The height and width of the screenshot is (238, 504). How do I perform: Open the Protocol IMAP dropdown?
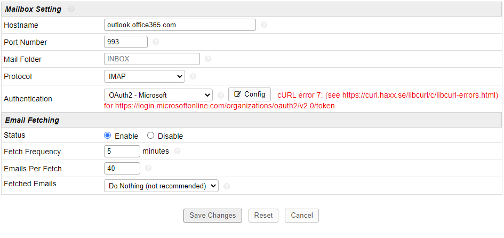[145, 76]
